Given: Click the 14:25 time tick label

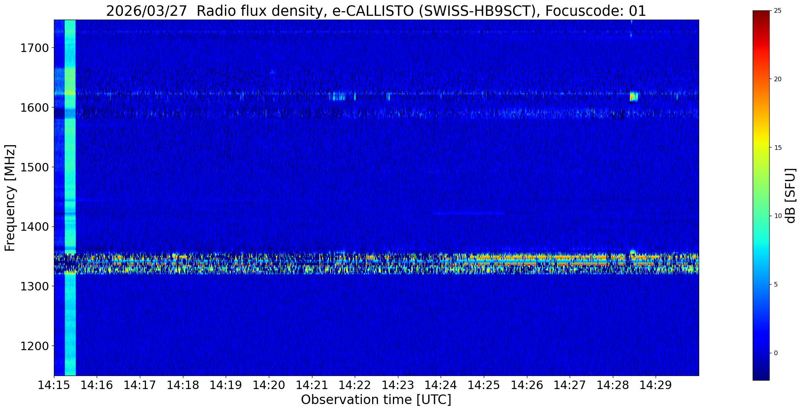Looking at the screenshot, I should [484, 385].
